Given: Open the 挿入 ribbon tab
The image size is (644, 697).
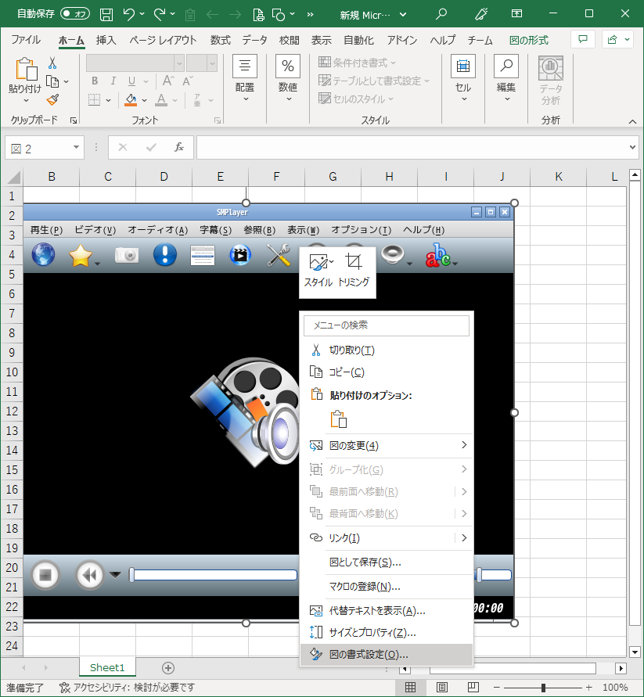Looking at the screenshot, I should [x=106, y=40].
